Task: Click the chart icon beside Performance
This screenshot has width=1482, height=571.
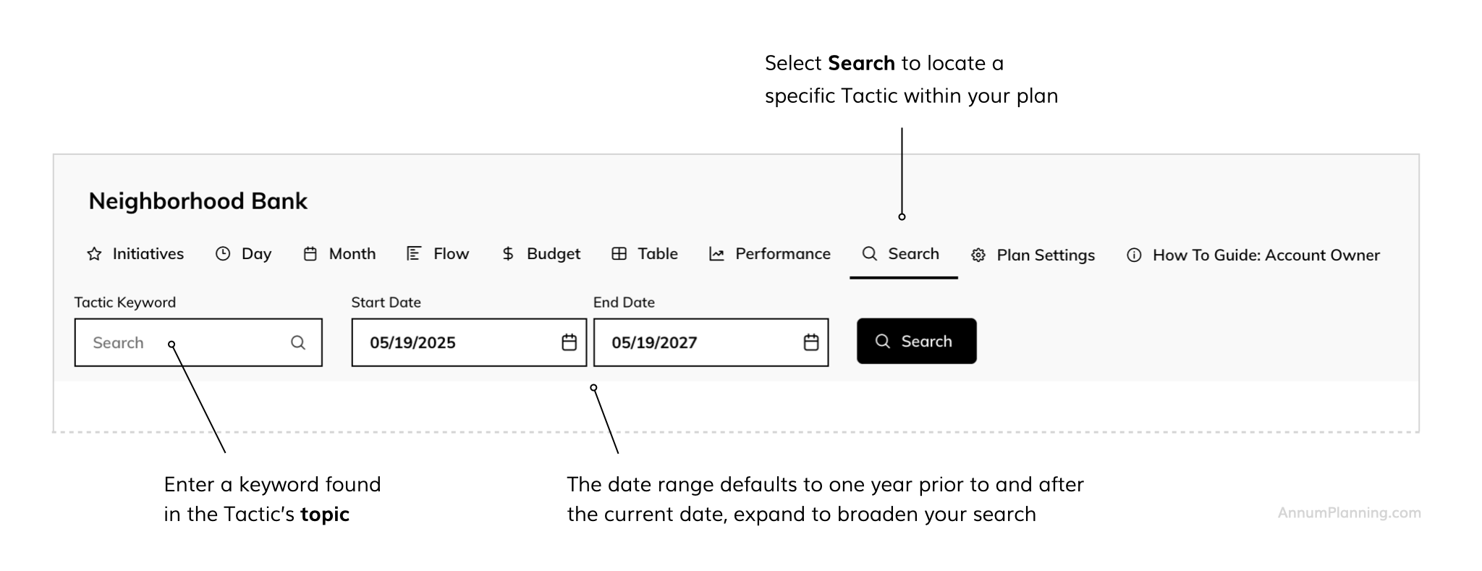Action: (716, 254)
